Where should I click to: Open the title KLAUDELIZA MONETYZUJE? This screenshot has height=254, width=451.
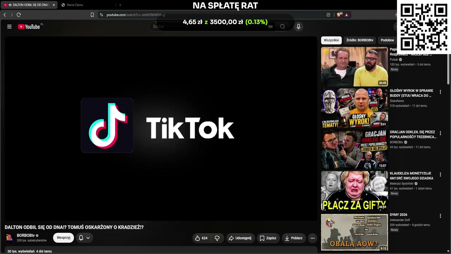(412, 176)
